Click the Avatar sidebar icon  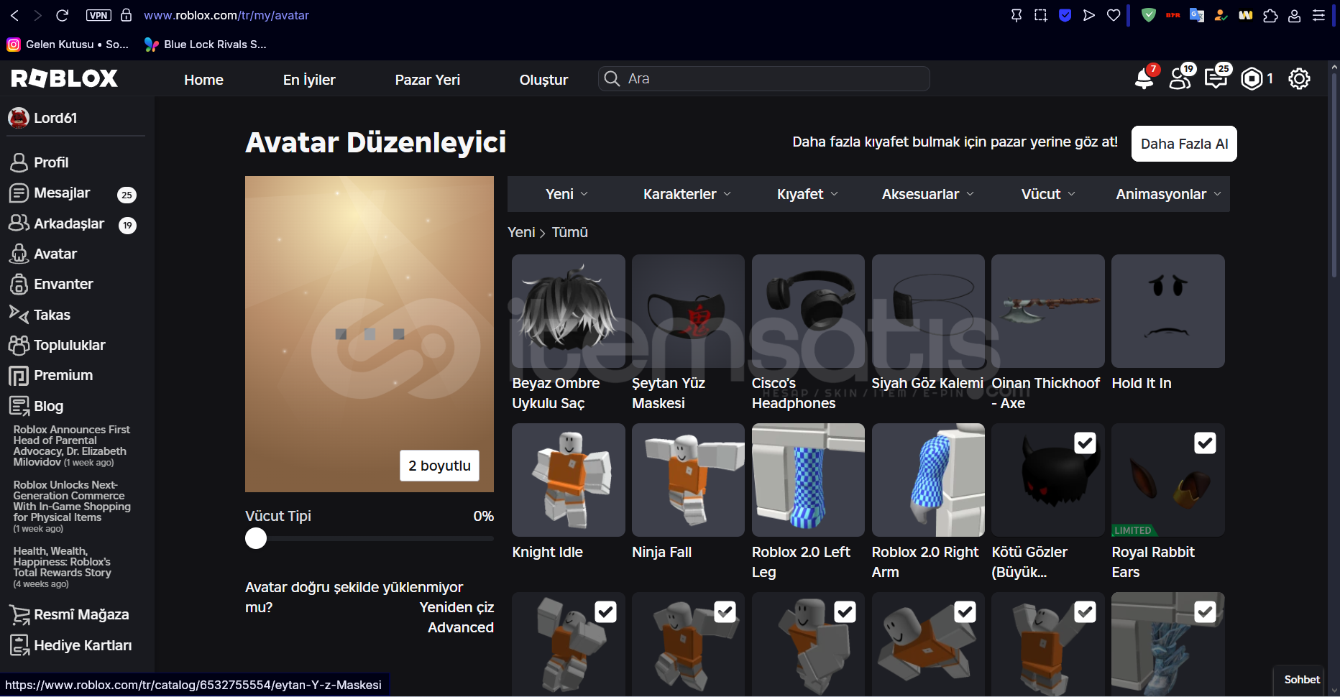pos(19,254)
